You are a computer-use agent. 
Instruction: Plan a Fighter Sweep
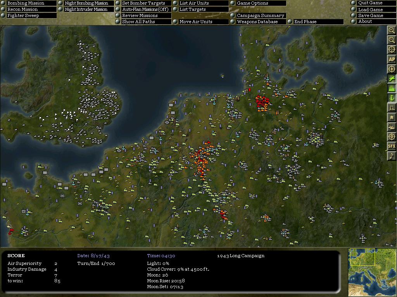click(29, 15)
